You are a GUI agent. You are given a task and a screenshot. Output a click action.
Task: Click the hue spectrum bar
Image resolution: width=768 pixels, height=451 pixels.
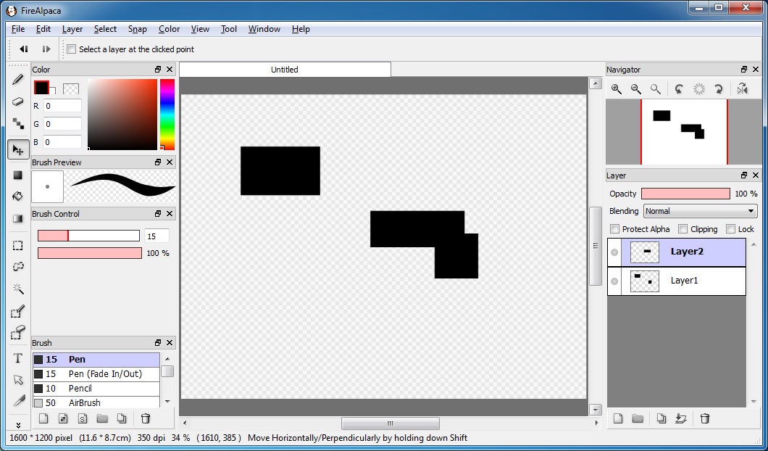[x=167, y=115]
